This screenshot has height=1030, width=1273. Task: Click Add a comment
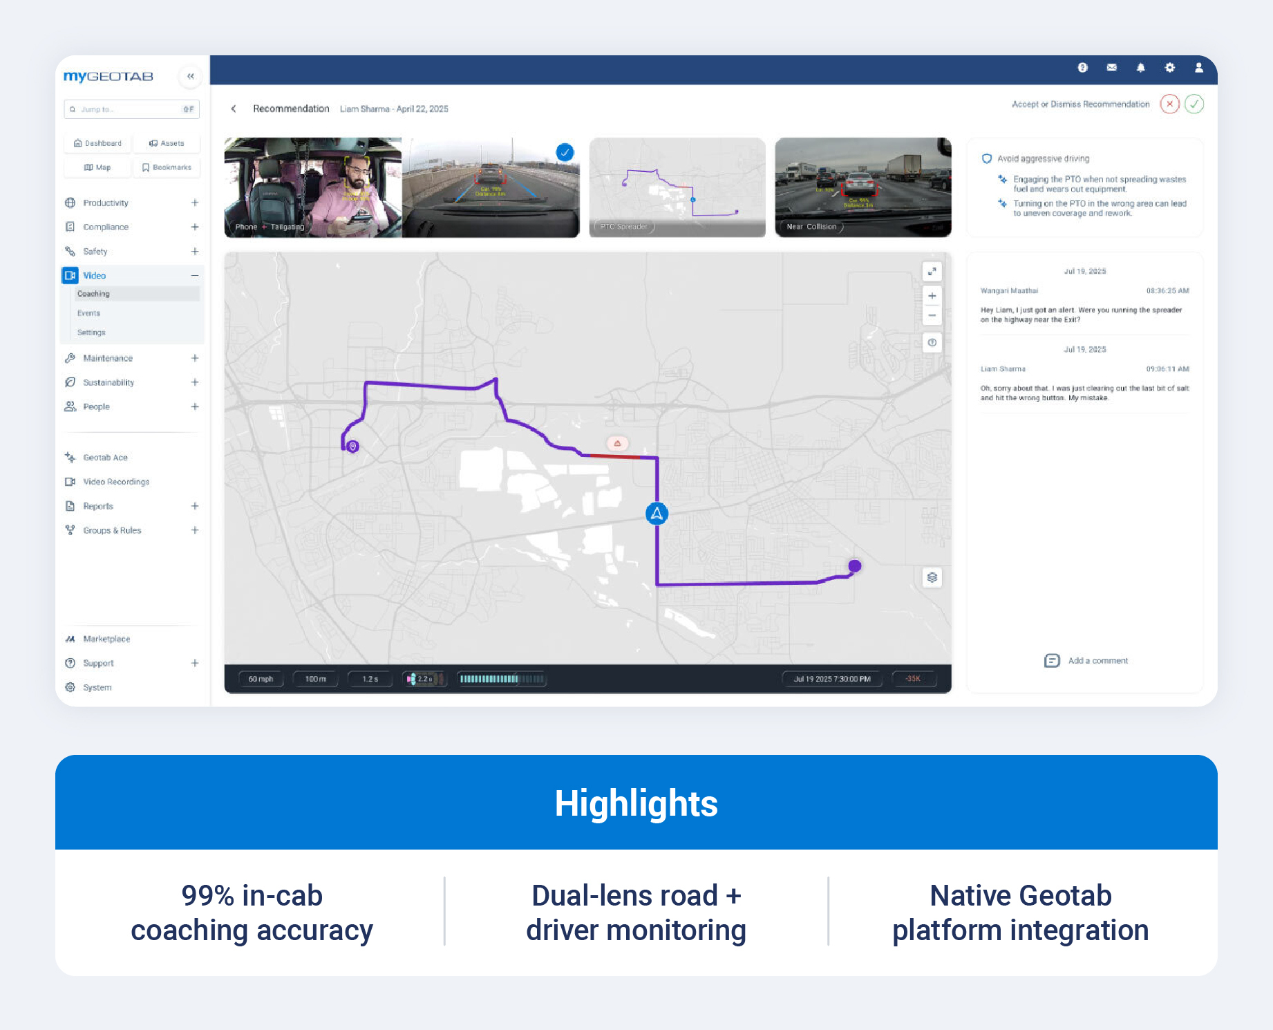[1097, 661]
